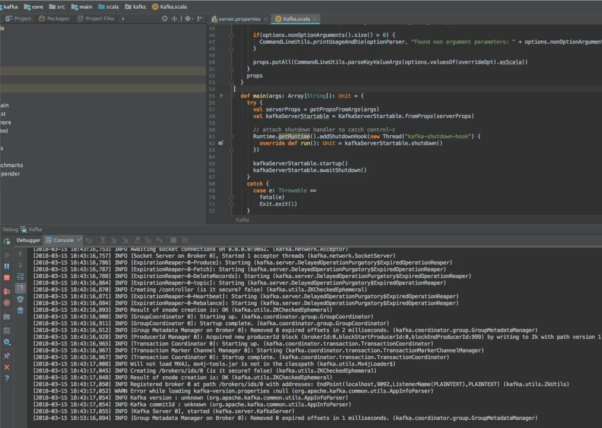Open debugger settings gear menu

(7, 342)
